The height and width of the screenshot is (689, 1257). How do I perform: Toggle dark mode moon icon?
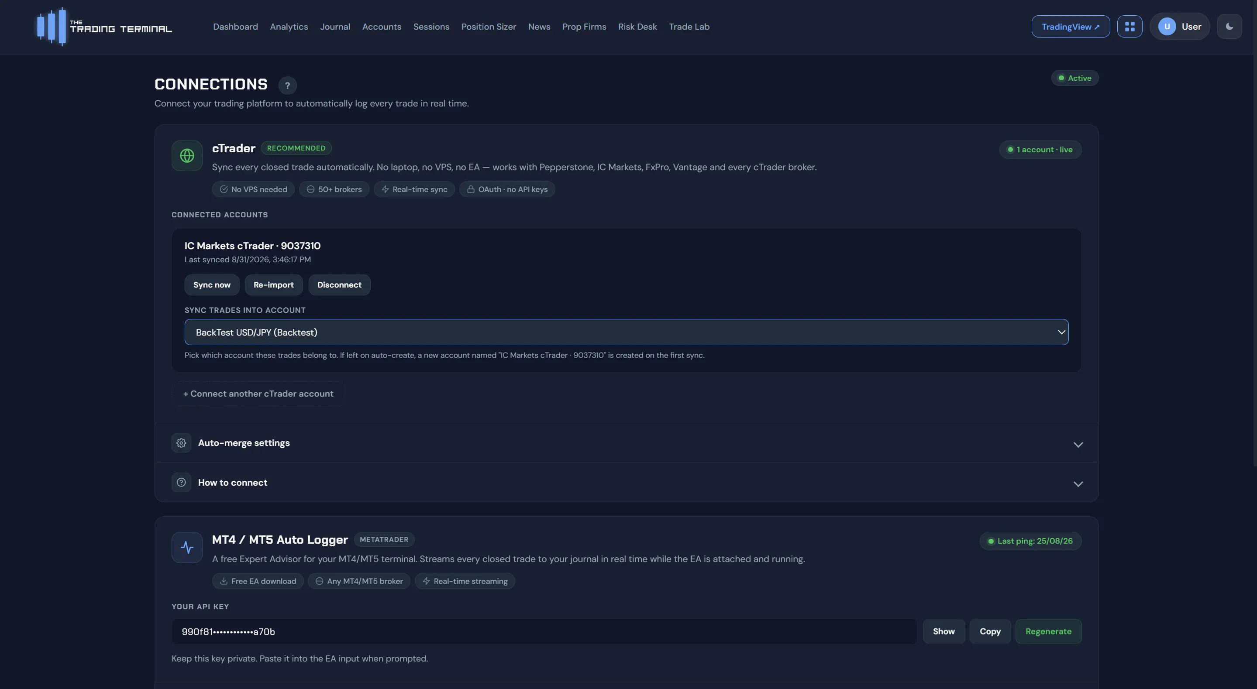click(1229, 26)
